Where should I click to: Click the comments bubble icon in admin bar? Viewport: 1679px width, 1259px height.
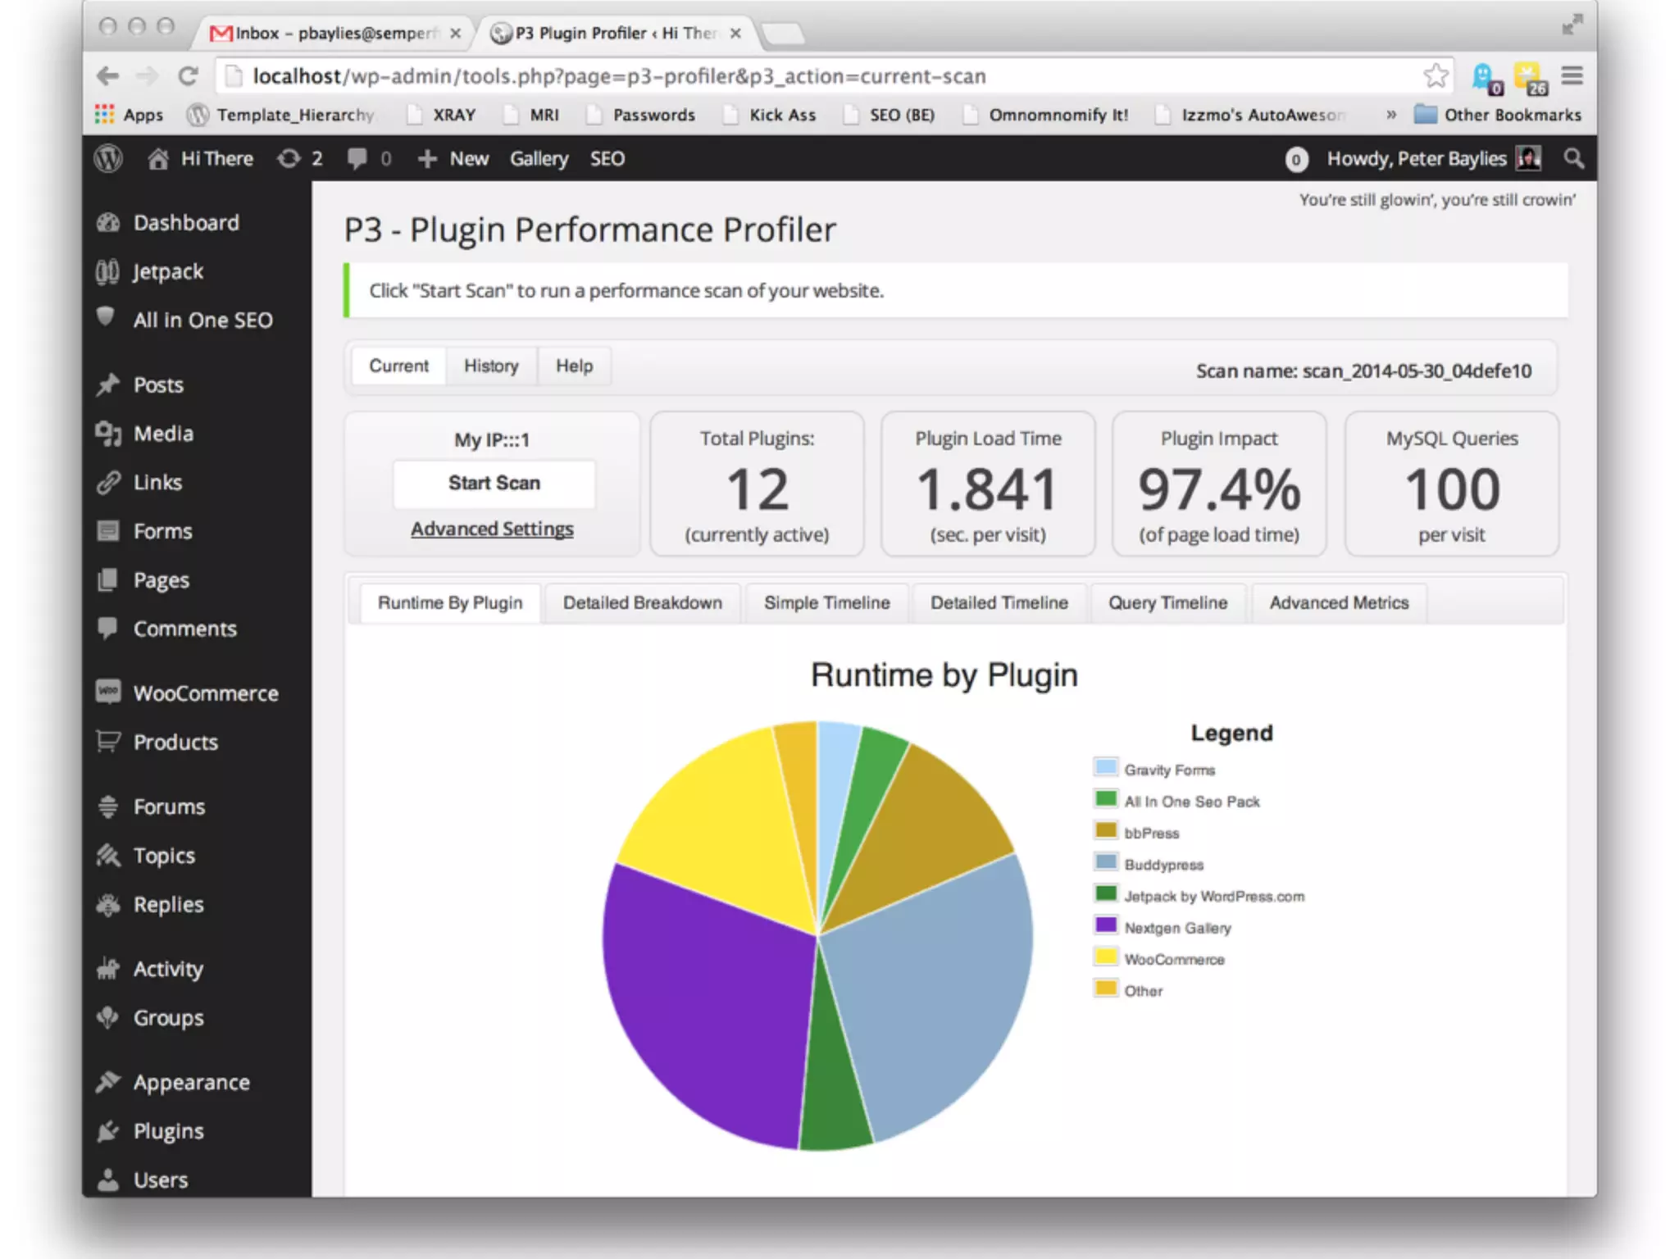coord(357,158)
